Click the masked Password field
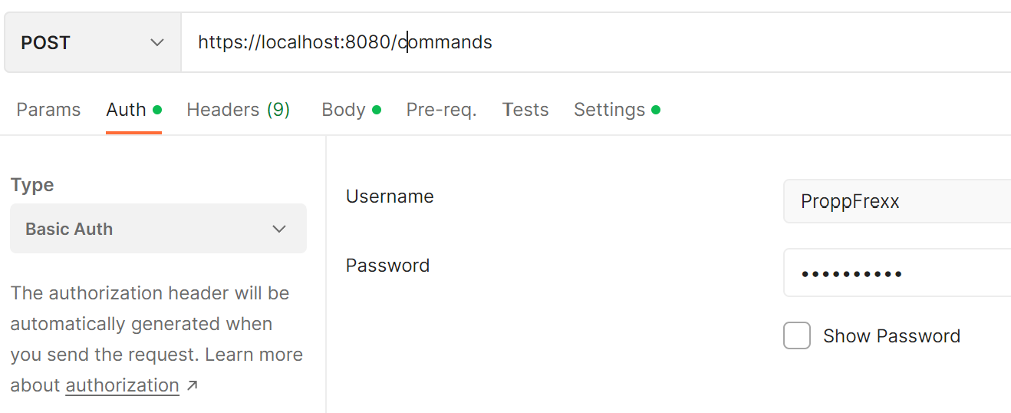The height and width of the screenshot is (413, 1011). [x=896, y=273]
